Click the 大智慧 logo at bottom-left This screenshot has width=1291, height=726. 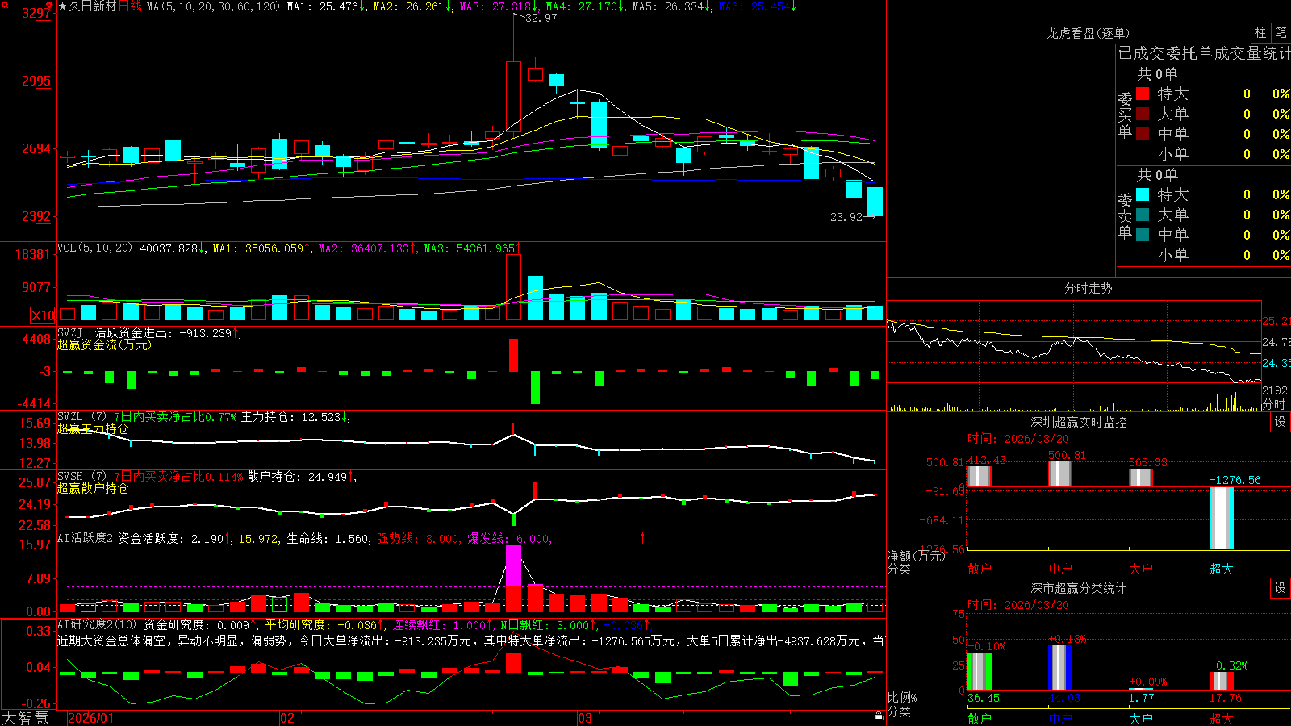[x=25, y=718]
